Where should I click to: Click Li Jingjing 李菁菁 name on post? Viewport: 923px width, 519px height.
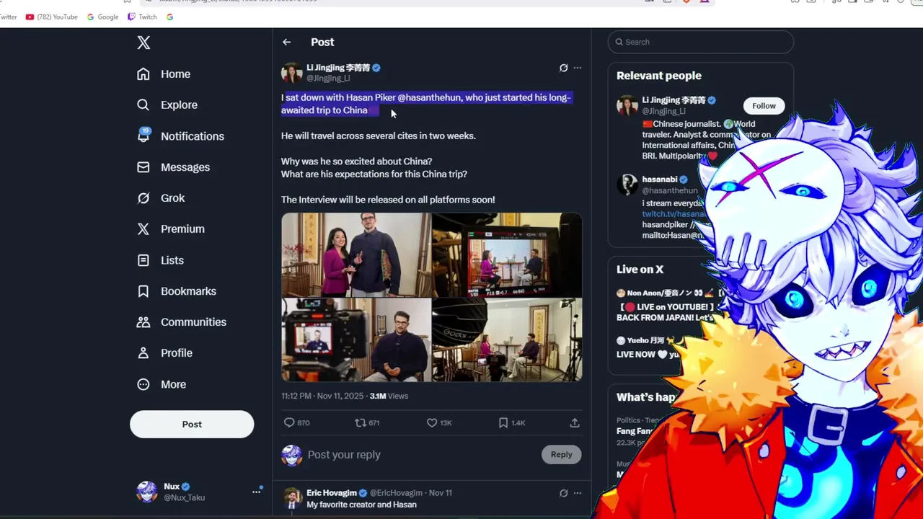point(338,68)
